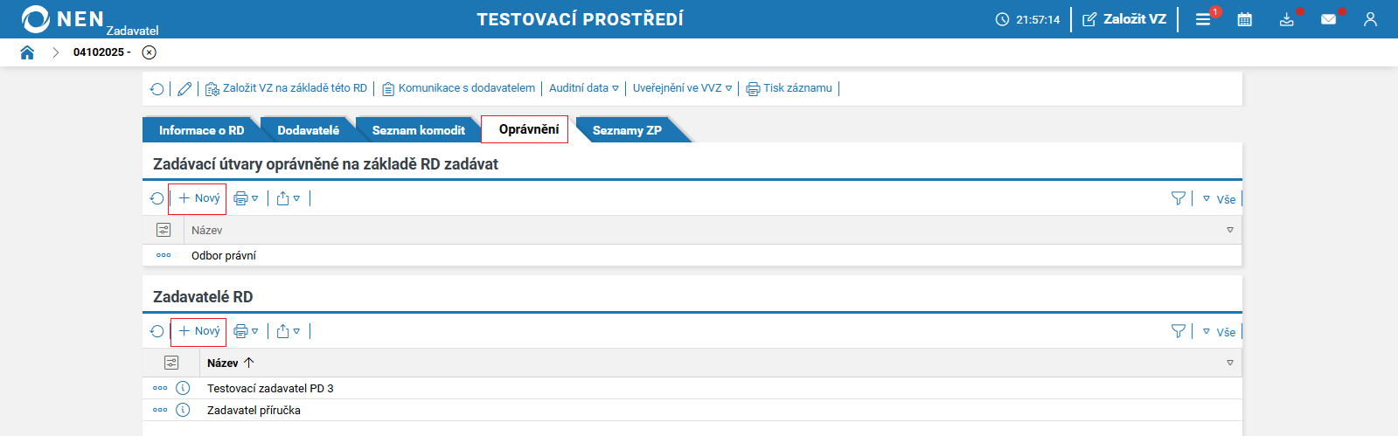Open row actions for Odbor právní
Image resolution: width=1398 pixels, height=436 pixels.
pyautogui.click(x=163, y=255)
